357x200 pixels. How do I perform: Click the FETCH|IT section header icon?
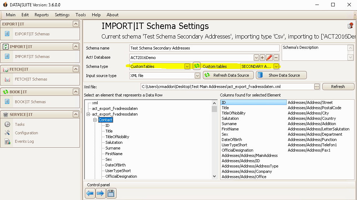pos(6,69)
